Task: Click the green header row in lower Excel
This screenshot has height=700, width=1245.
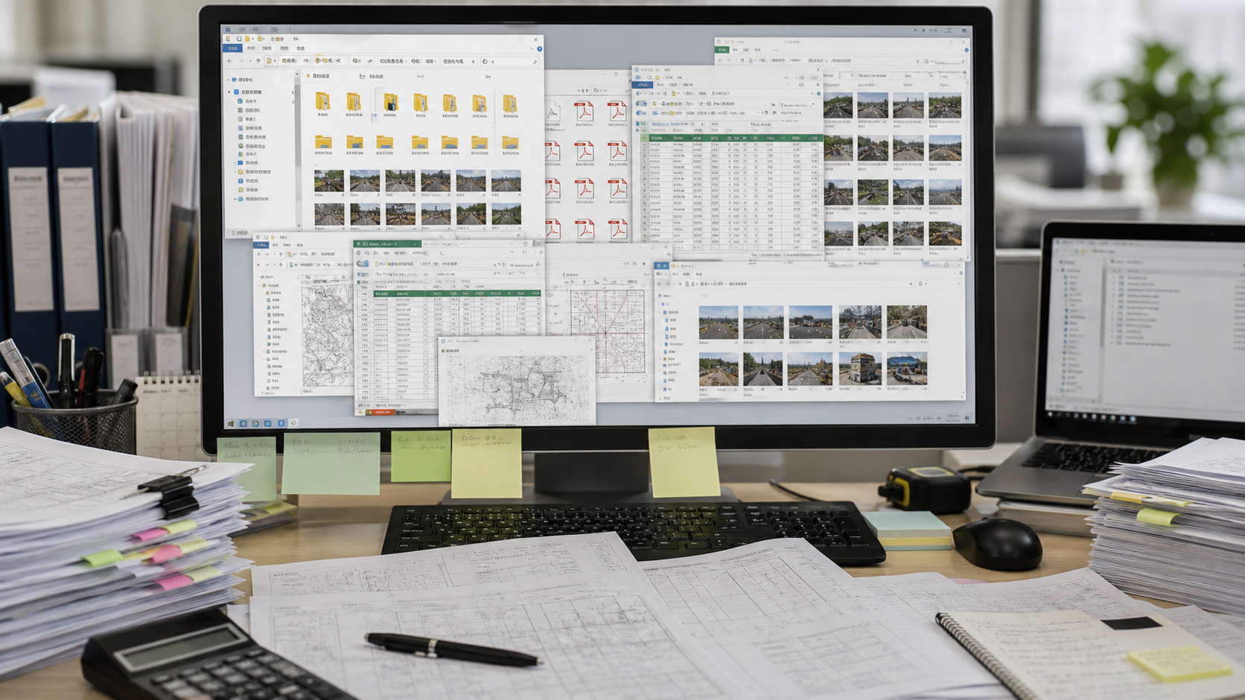Action: pyautogui.click(x=456, y=294)
